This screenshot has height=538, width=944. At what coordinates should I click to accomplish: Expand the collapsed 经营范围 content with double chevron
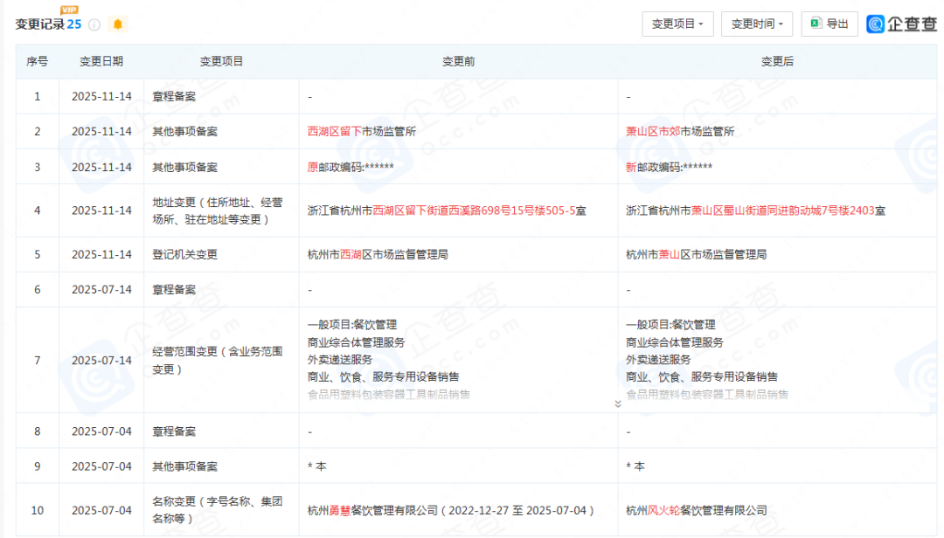coord(618,403)
